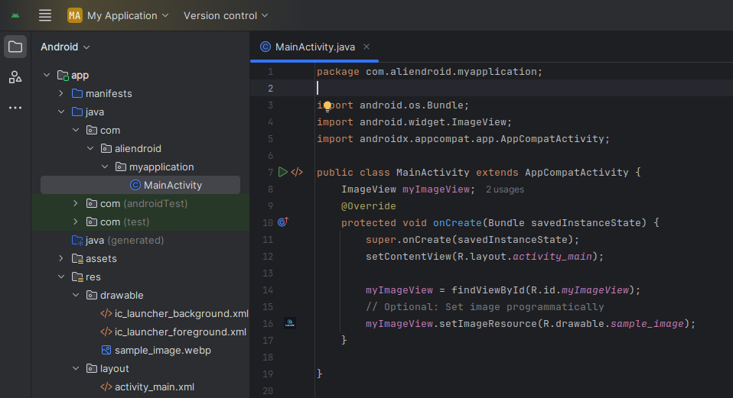Viewport: 733px width, 398px height.
Task: Click the Android Studio logo icon
Action: coord(15,15)
